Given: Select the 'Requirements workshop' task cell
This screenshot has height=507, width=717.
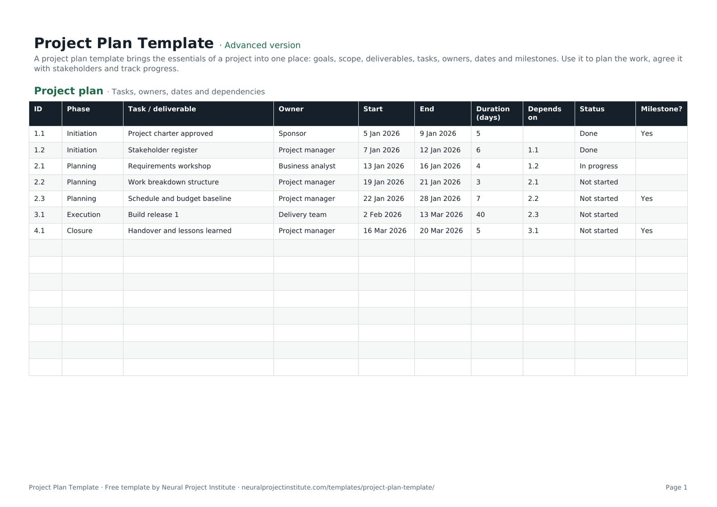Looking at the screenshot, I should [x=198, y=166].
